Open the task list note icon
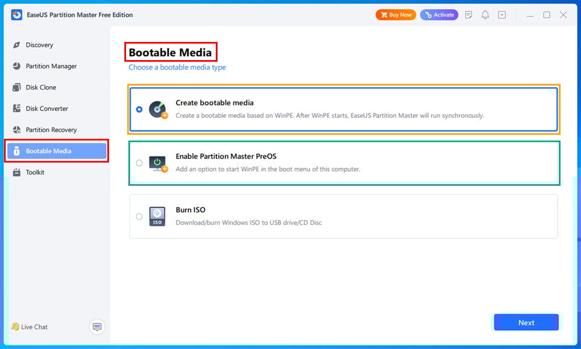 (469, 15)
